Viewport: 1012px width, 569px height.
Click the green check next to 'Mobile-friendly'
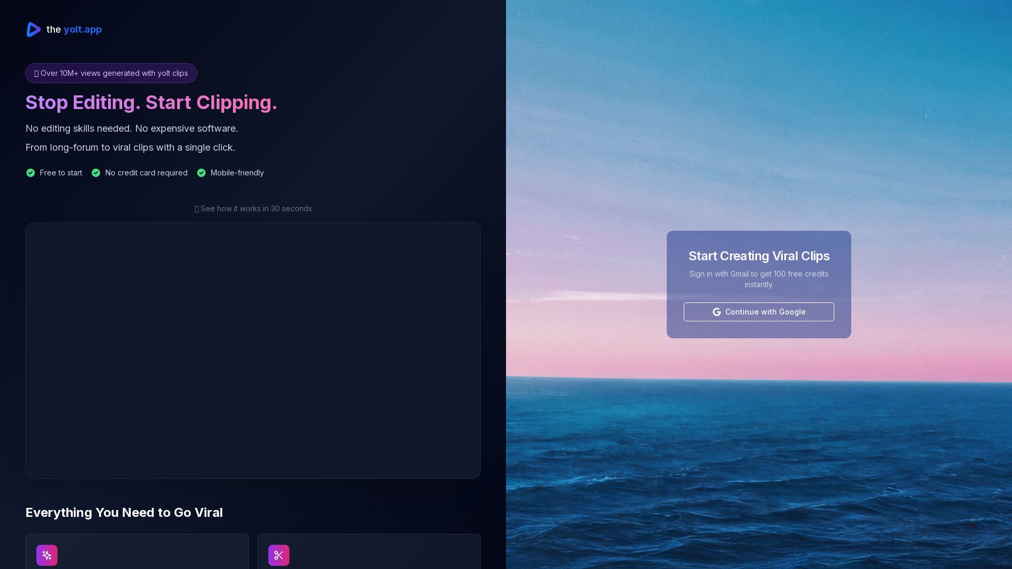pos(201,173)
